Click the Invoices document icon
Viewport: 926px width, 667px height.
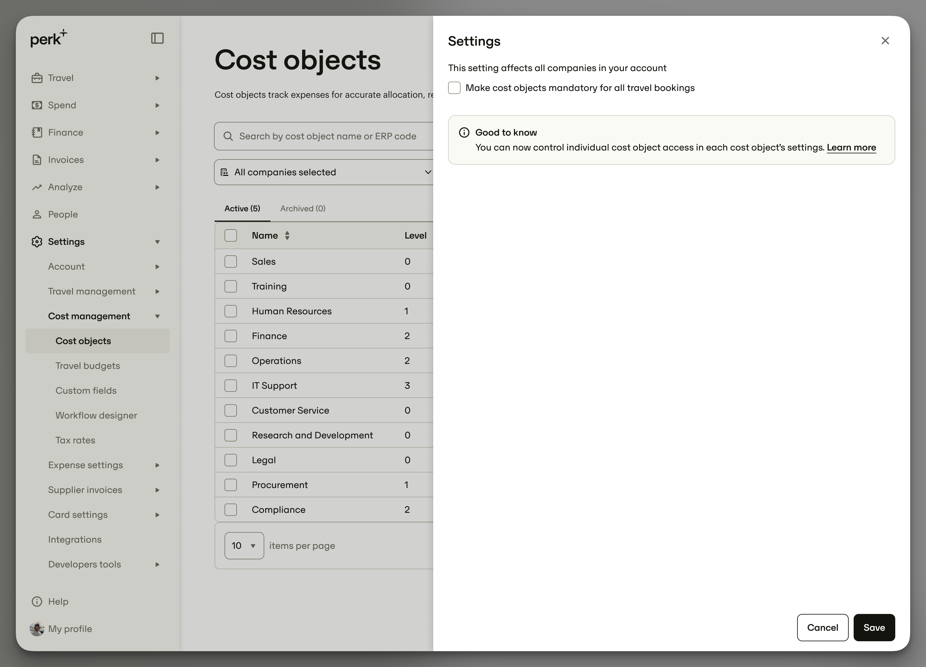pos(37,160)
